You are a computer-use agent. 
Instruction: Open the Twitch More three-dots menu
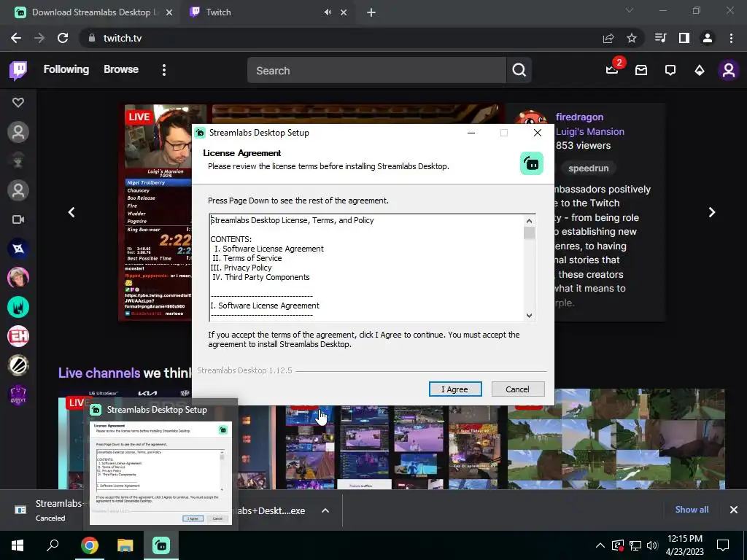[164, 70]
